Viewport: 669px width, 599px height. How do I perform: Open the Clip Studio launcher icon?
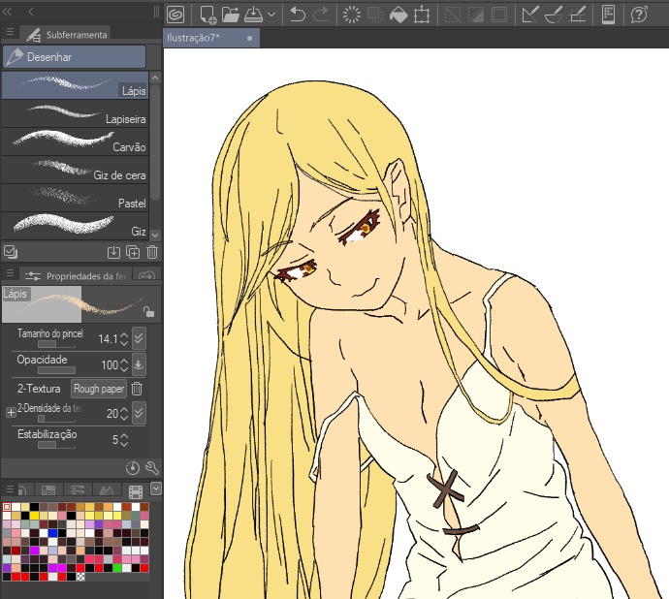coord(175,15)
